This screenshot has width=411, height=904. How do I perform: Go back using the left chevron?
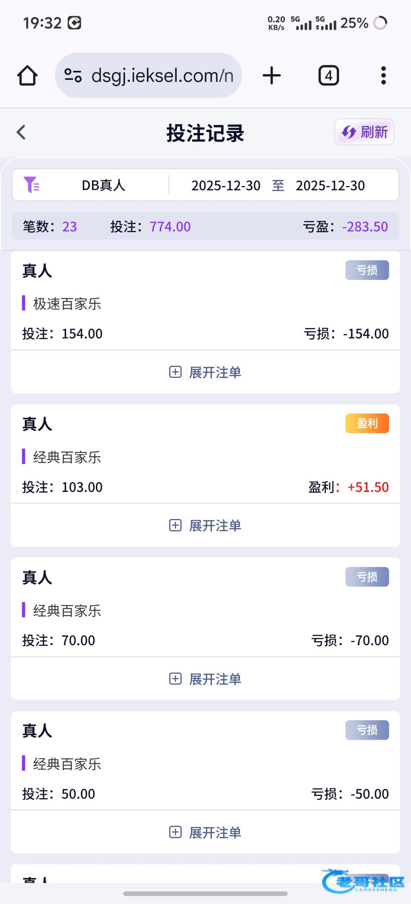[21, 132]
